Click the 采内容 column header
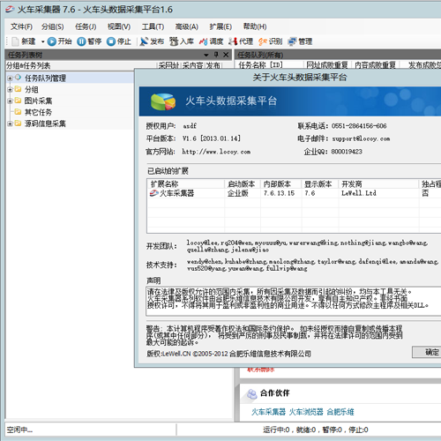 (x=192, y=65)
